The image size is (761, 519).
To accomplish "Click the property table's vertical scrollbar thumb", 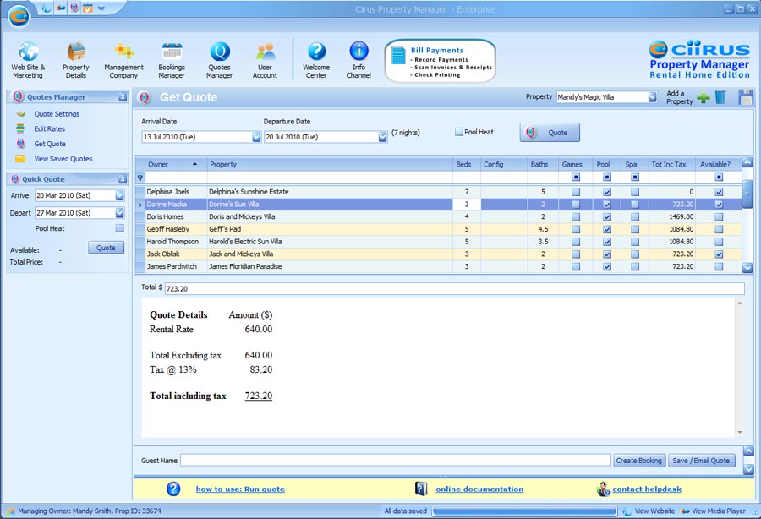I will pyautogui.click(x=747, y=194).
